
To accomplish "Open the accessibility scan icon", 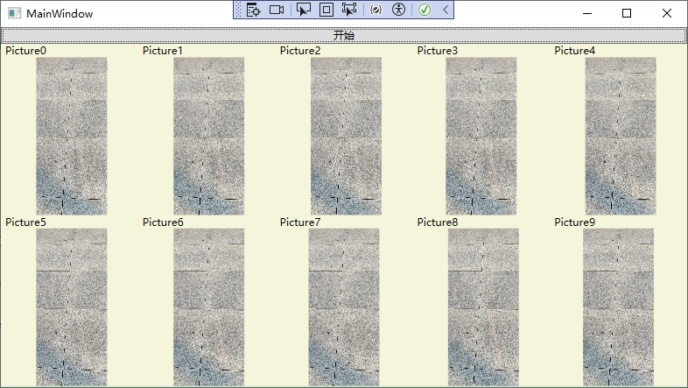I will pyautogui.click(x=398, y=10).
